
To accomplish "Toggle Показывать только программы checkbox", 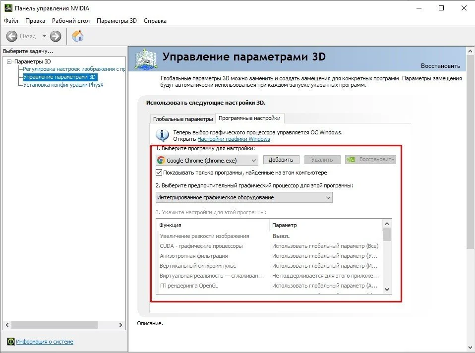I will (159, 173).
